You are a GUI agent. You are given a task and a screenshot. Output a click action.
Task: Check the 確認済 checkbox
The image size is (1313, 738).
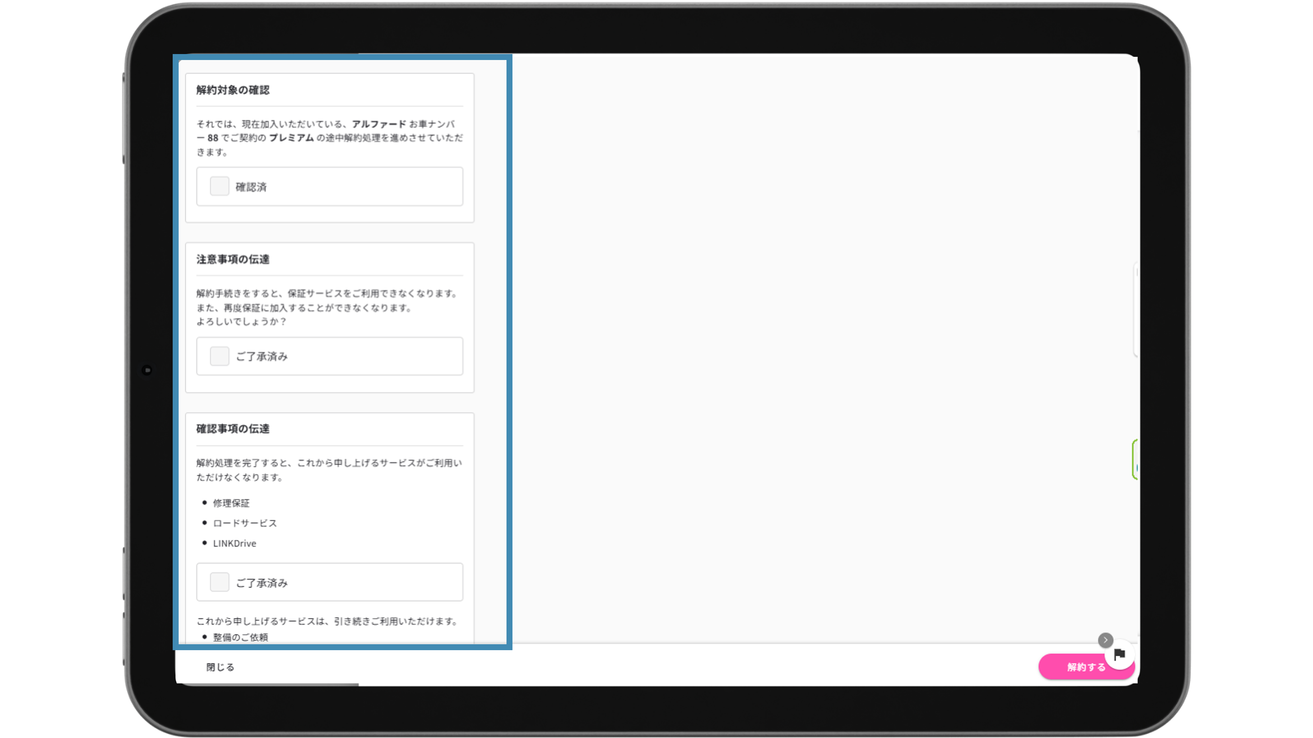[219, 186]
